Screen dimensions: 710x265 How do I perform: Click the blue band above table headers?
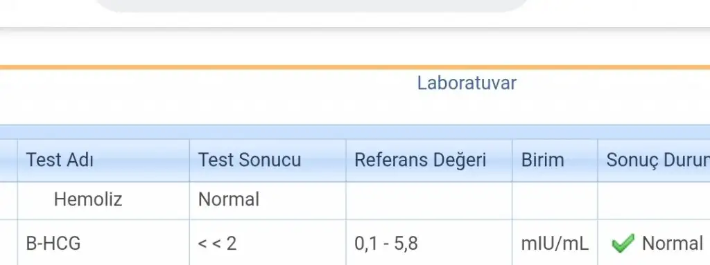(x=355, y=132)
